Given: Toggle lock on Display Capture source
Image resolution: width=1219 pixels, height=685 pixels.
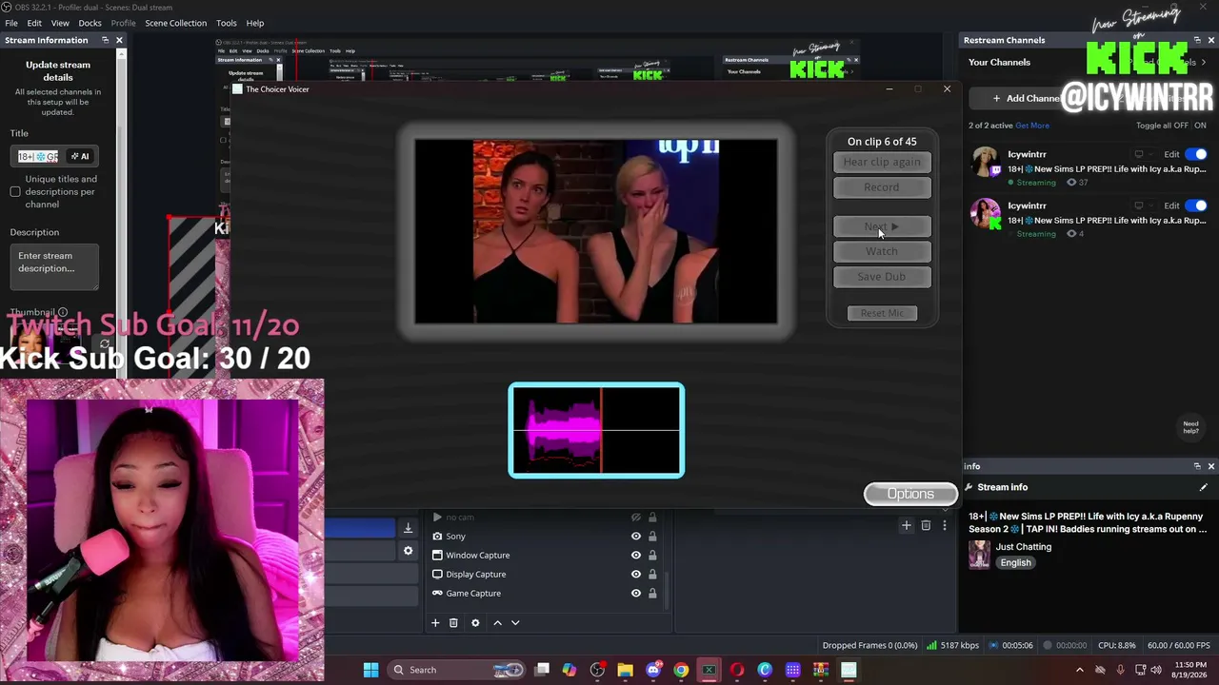Looking at the screenshot, I should point(652,575).
